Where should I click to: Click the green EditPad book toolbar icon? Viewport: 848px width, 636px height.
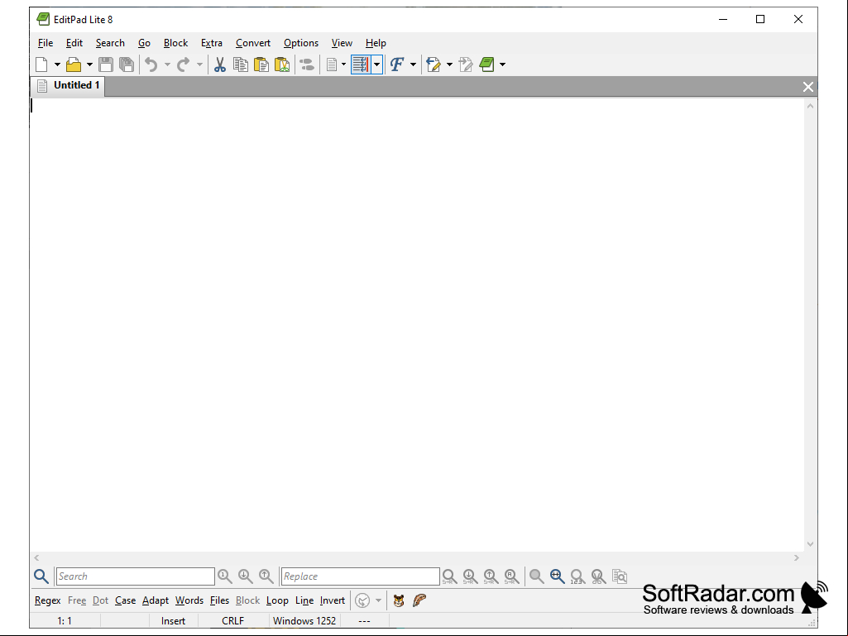coord(486,65)
